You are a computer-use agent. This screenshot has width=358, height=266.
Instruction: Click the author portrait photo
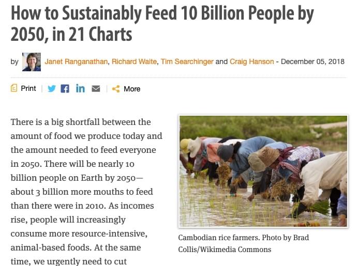(32, 62)
